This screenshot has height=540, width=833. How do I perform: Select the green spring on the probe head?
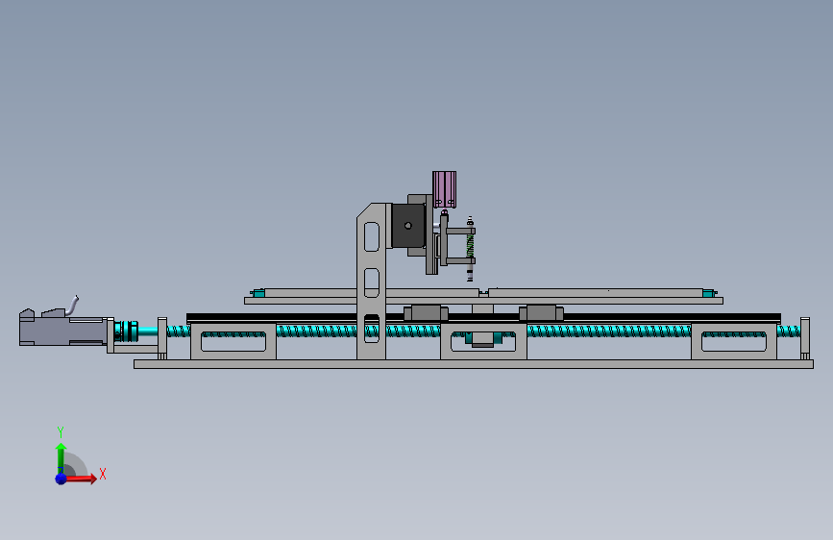point(470,246)
